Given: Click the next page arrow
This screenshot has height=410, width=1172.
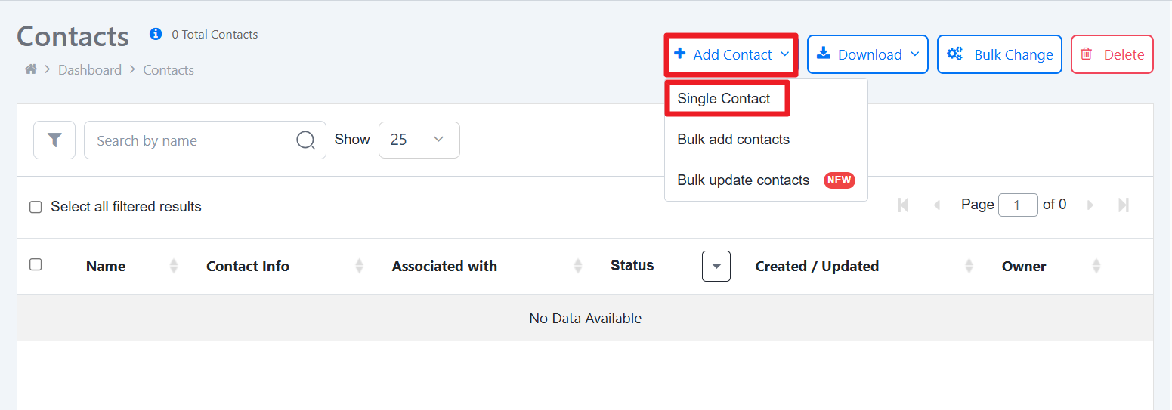Looking at the screenshot, I should pyautogui.click(x=1090, y=205).
